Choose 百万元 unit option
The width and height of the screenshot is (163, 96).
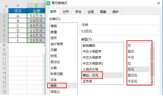click(x=138, y=75)
